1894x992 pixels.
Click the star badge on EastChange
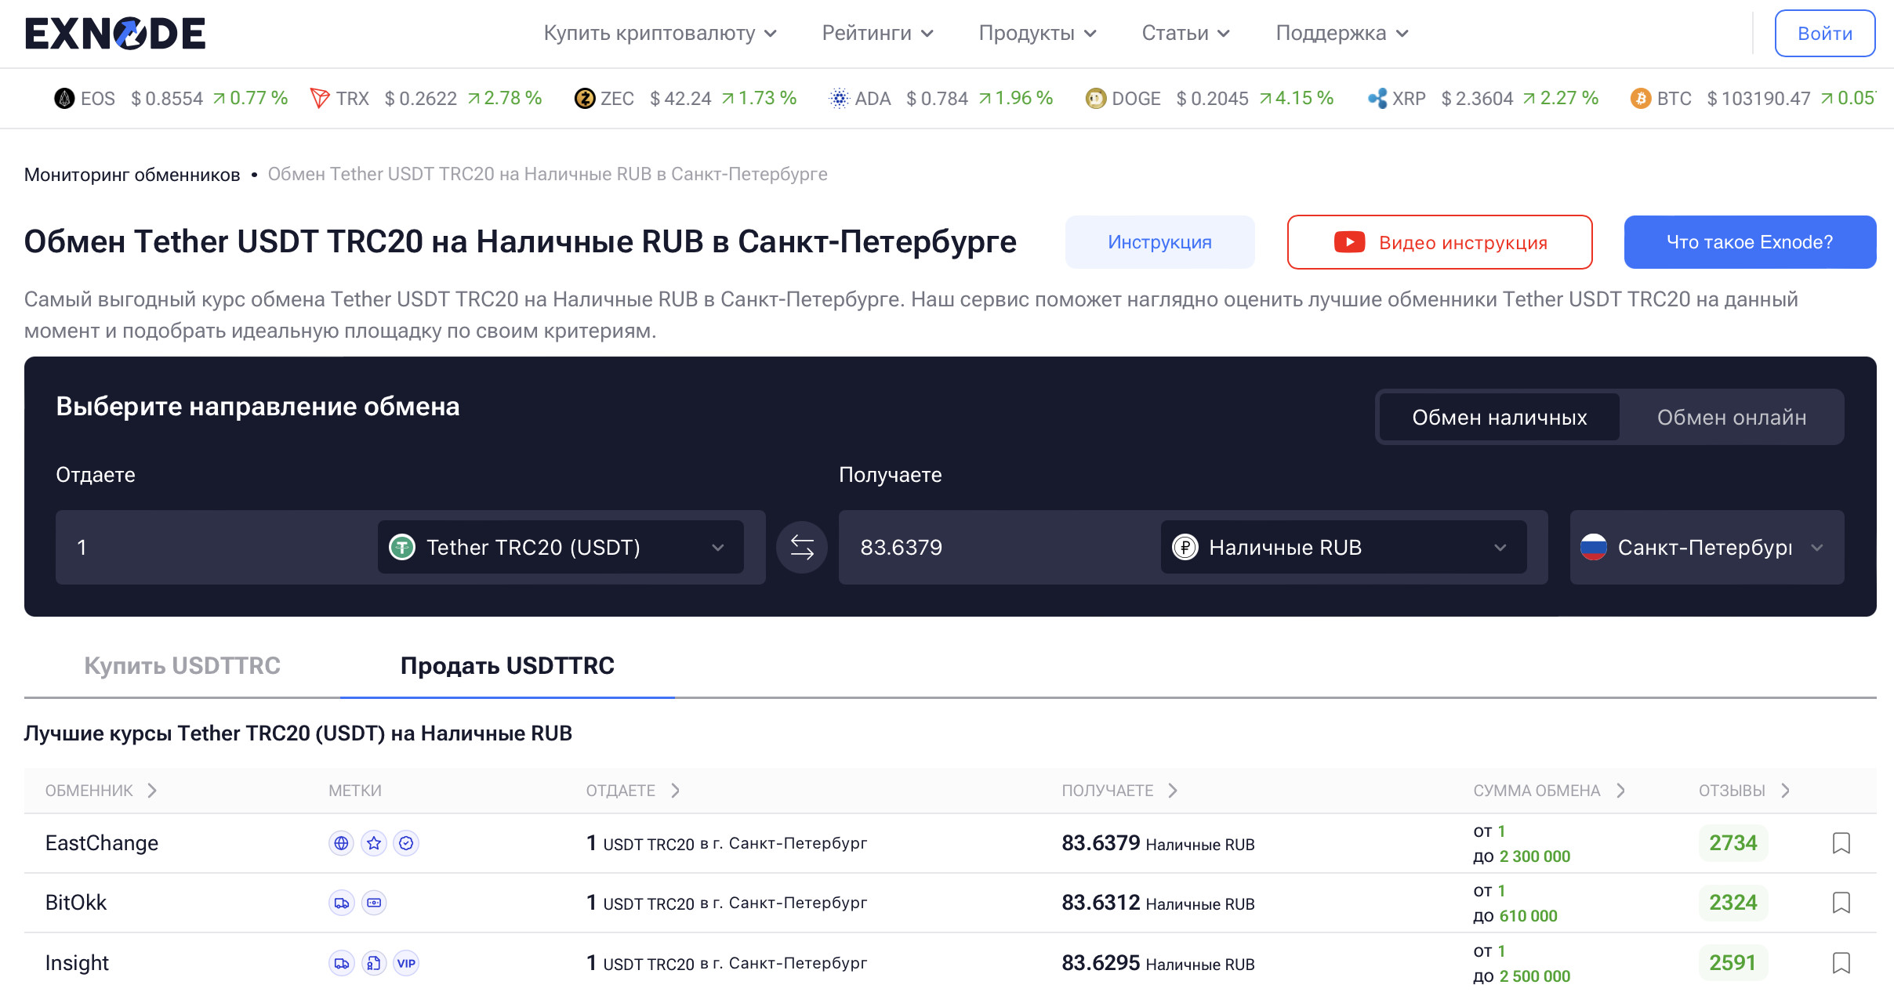(374, 843)
